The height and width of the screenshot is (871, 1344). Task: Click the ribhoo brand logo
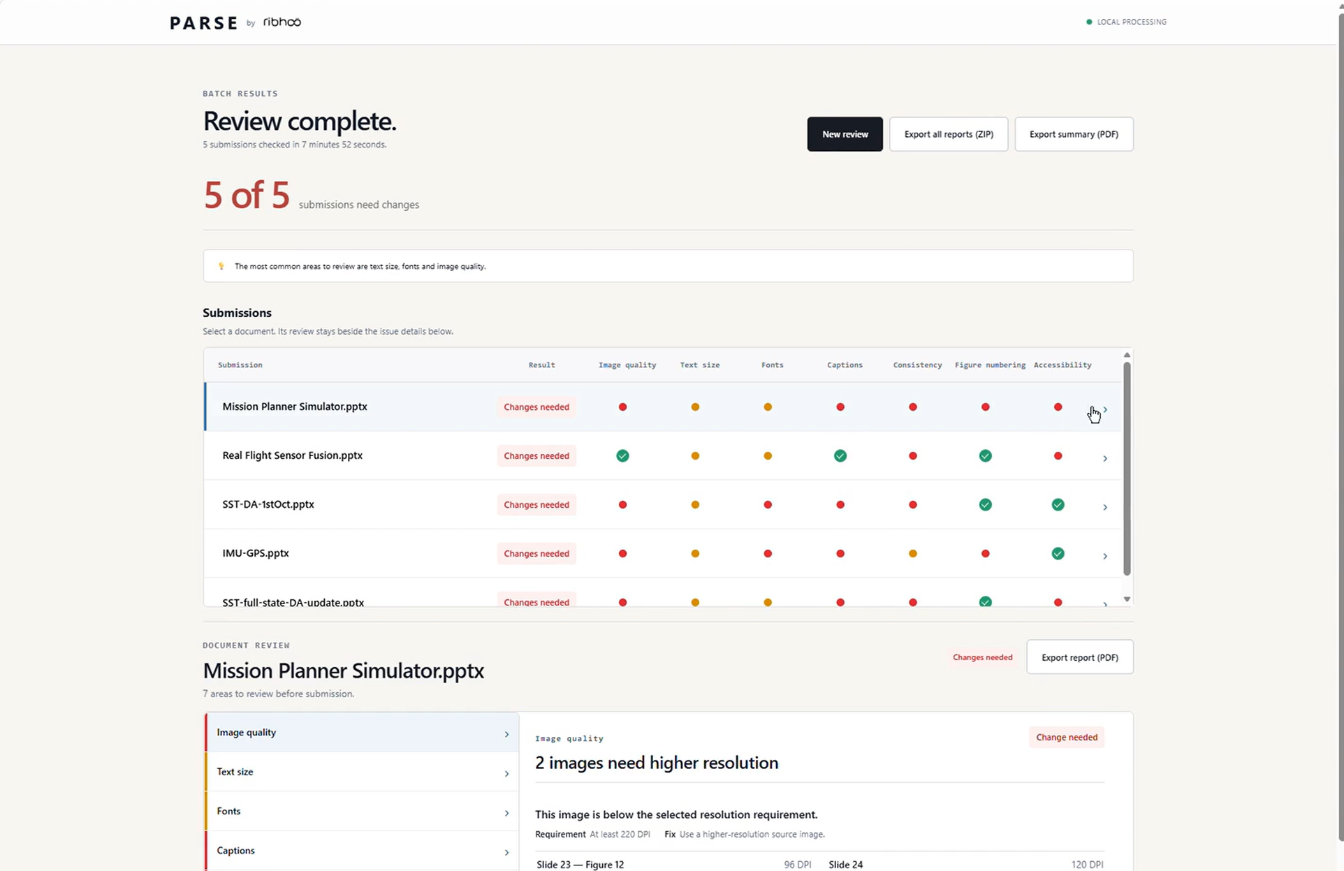tap(282, 22)
